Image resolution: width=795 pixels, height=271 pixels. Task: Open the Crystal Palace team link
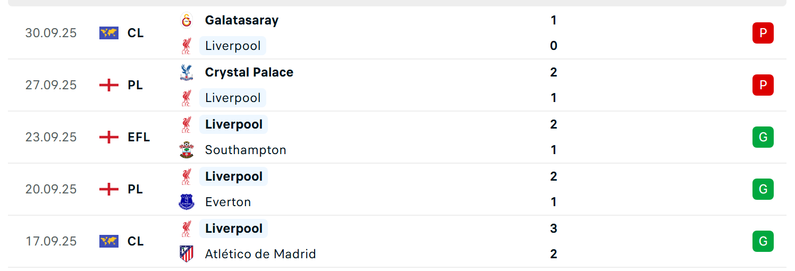(249, 72)
